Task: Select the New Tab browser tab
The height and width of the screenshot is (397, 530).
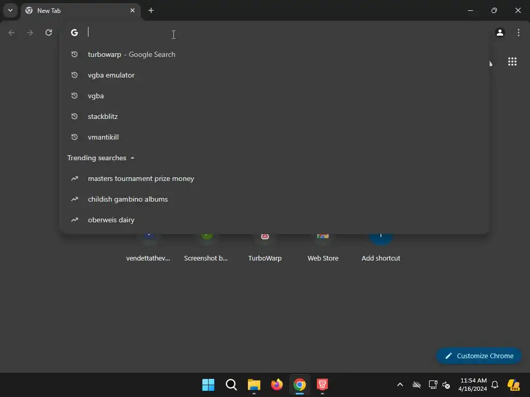Action: 80,10
